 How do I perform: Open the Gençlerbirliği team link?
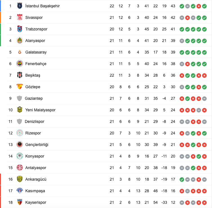[37, 145]
